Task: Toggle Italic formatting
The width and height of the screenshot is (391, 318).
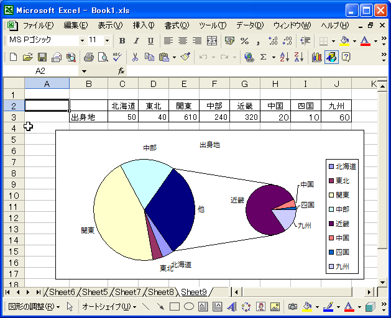Action: pyautogui.click(x=136, y=40)
